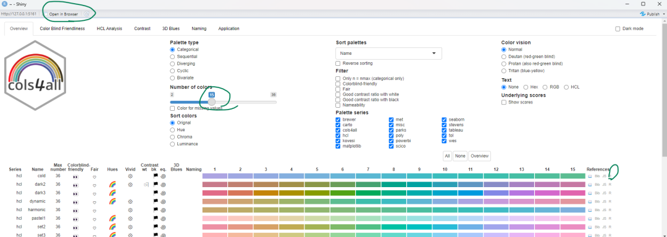Open the Sort palettes Name dropdown
This screenshot has height=237, width=667.
click(389, 54)
